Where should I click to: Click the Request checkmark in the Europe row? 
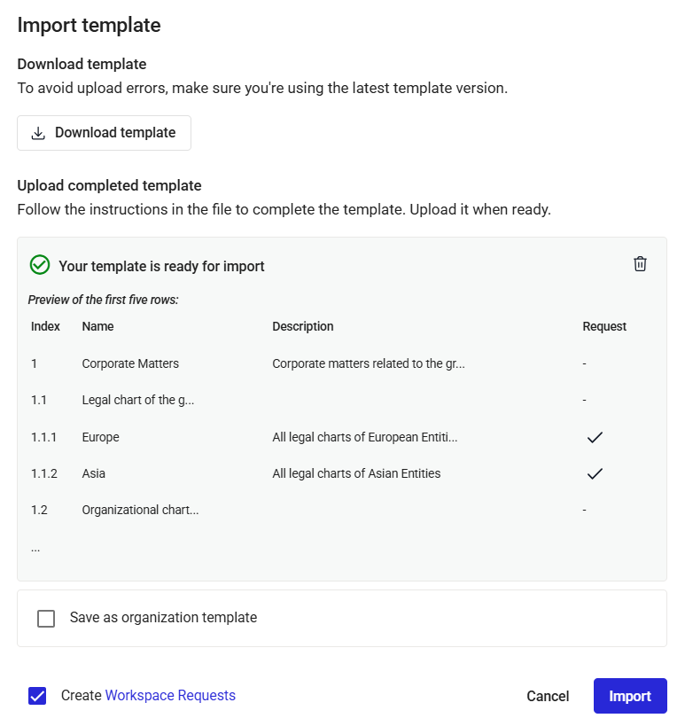pyautogui.click(x=595, y=437)
